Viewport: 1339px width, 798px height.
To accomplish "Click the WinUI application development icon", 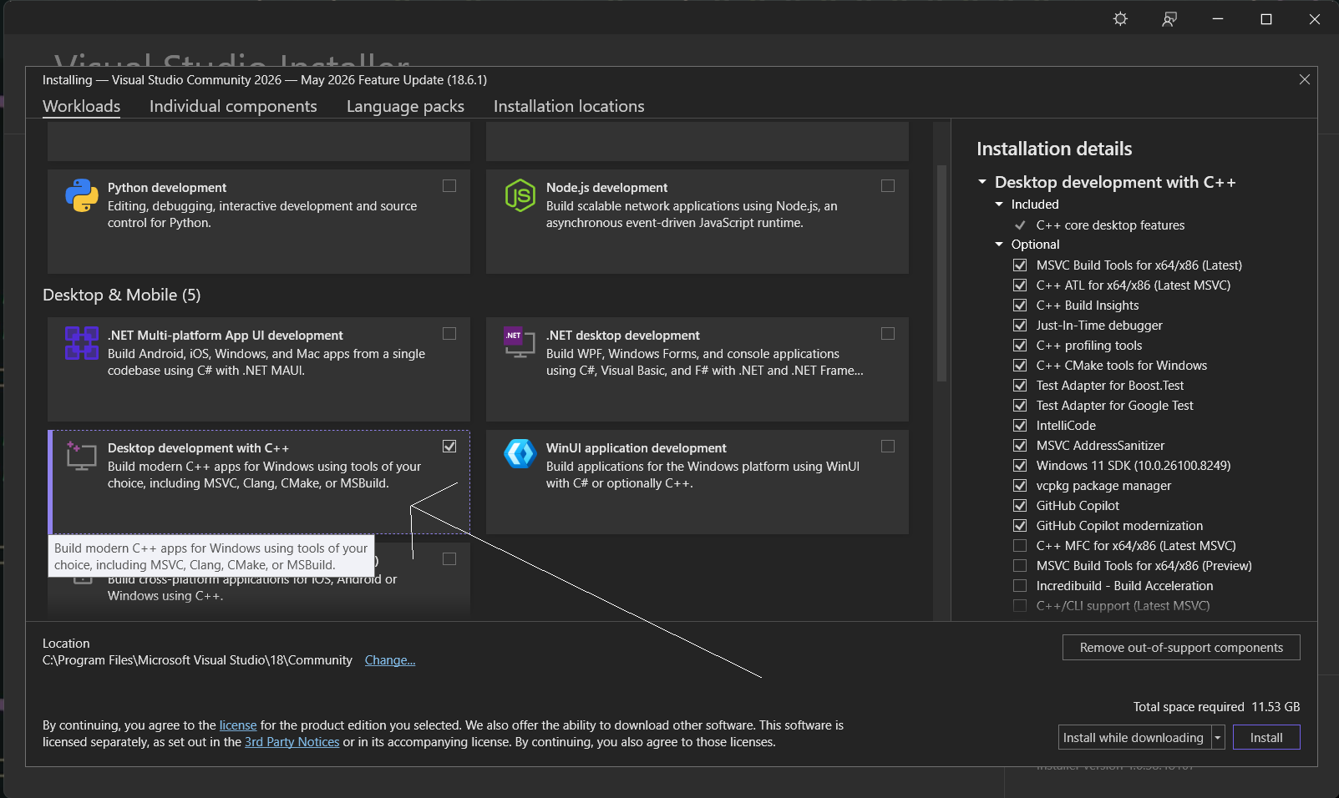I will tap(520, 453).
